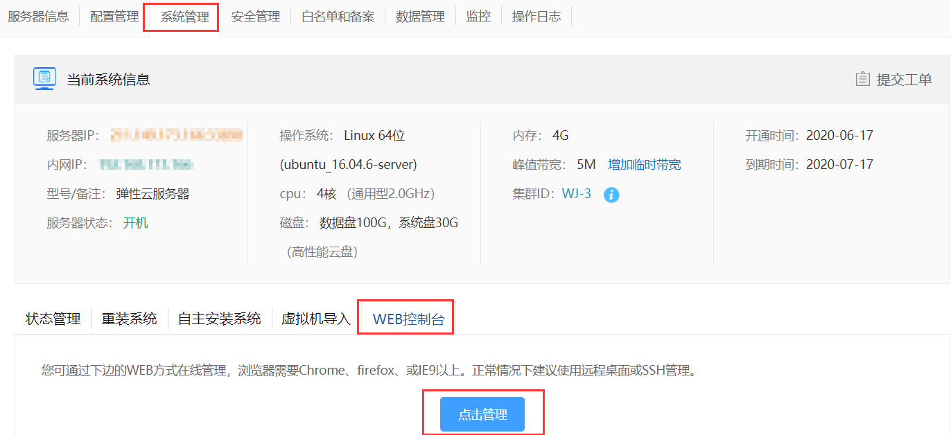Open the 白名单和备案 tab

[338, 17]
